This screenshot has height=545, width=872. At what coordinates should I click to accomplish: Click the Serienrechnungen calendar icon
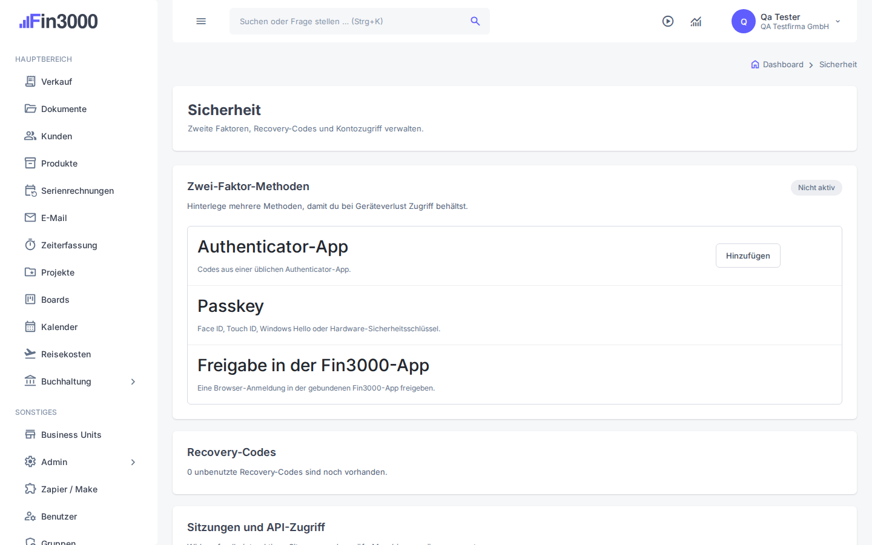tap(30, 190)
